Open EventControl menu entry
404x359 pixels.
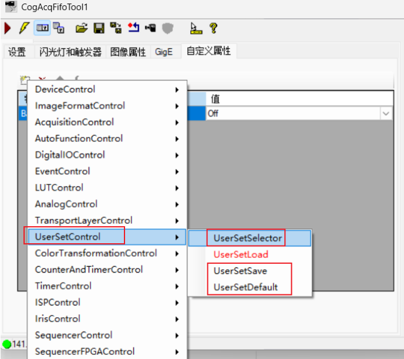click(107, 172)
